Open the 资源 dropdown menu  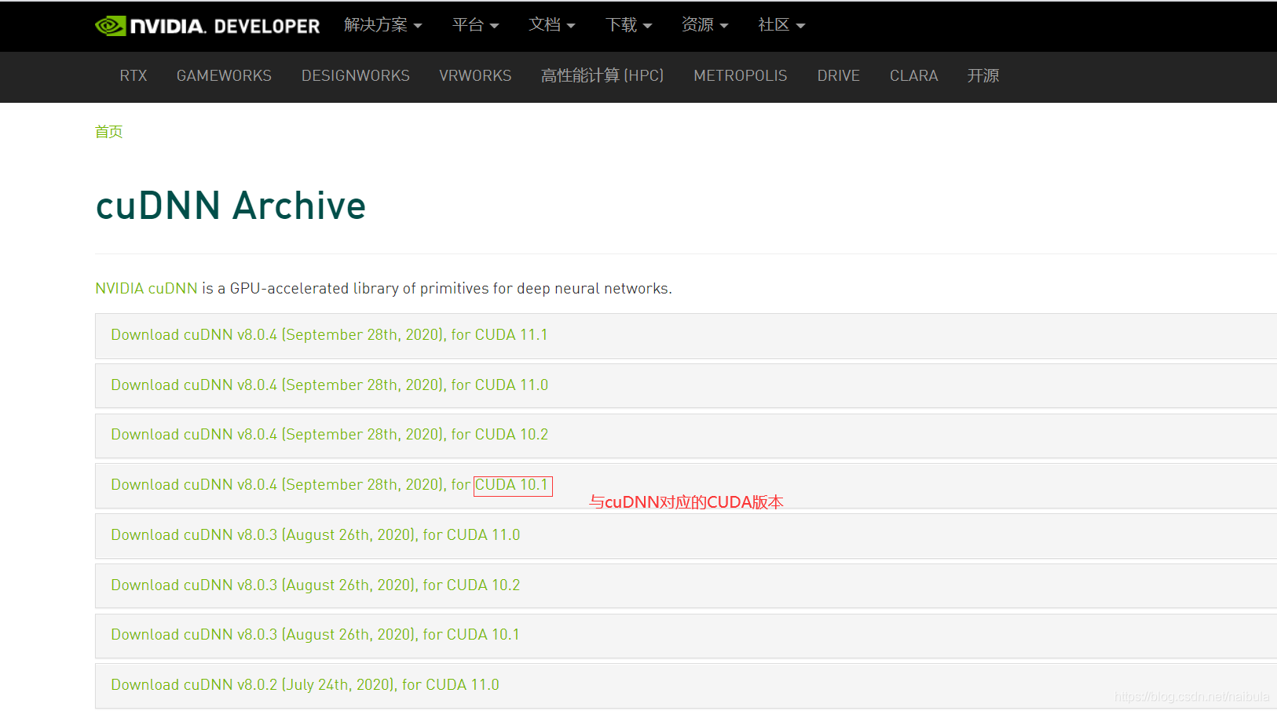point(705,25)
